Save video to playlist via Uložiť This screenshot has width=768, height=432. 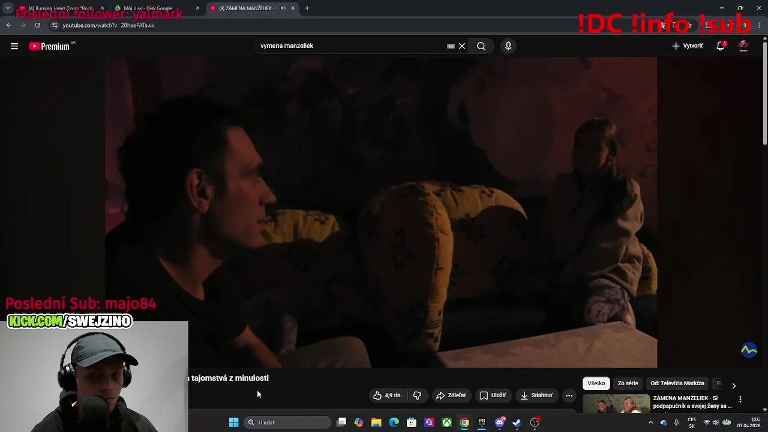pyautogui.click(x=493, y=395)
